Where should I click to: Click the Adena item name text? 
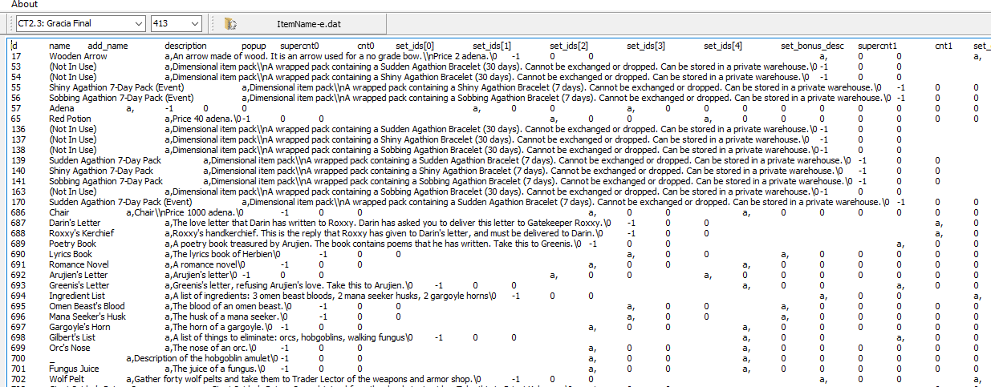62,108
